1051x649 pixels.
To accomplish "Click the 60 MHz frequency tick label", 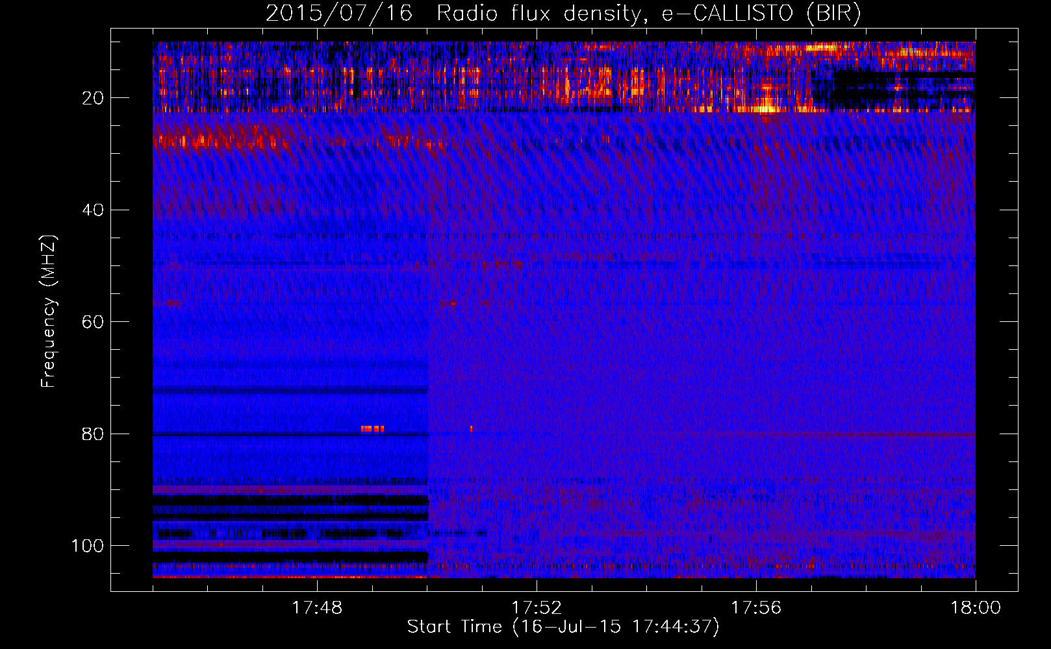I will (x=93, y=322).
